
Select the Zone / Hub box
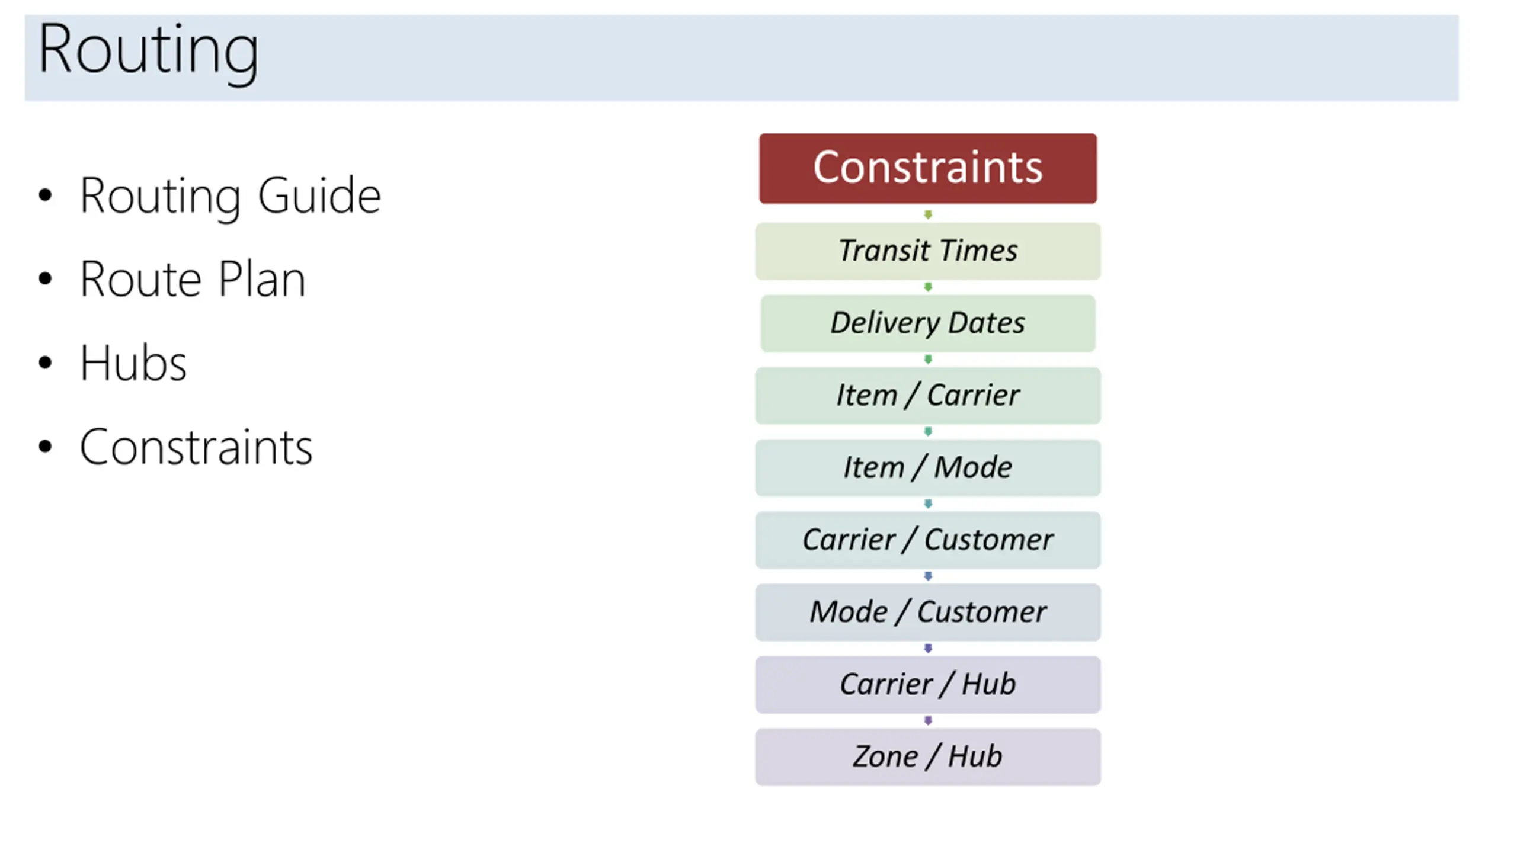928,757
